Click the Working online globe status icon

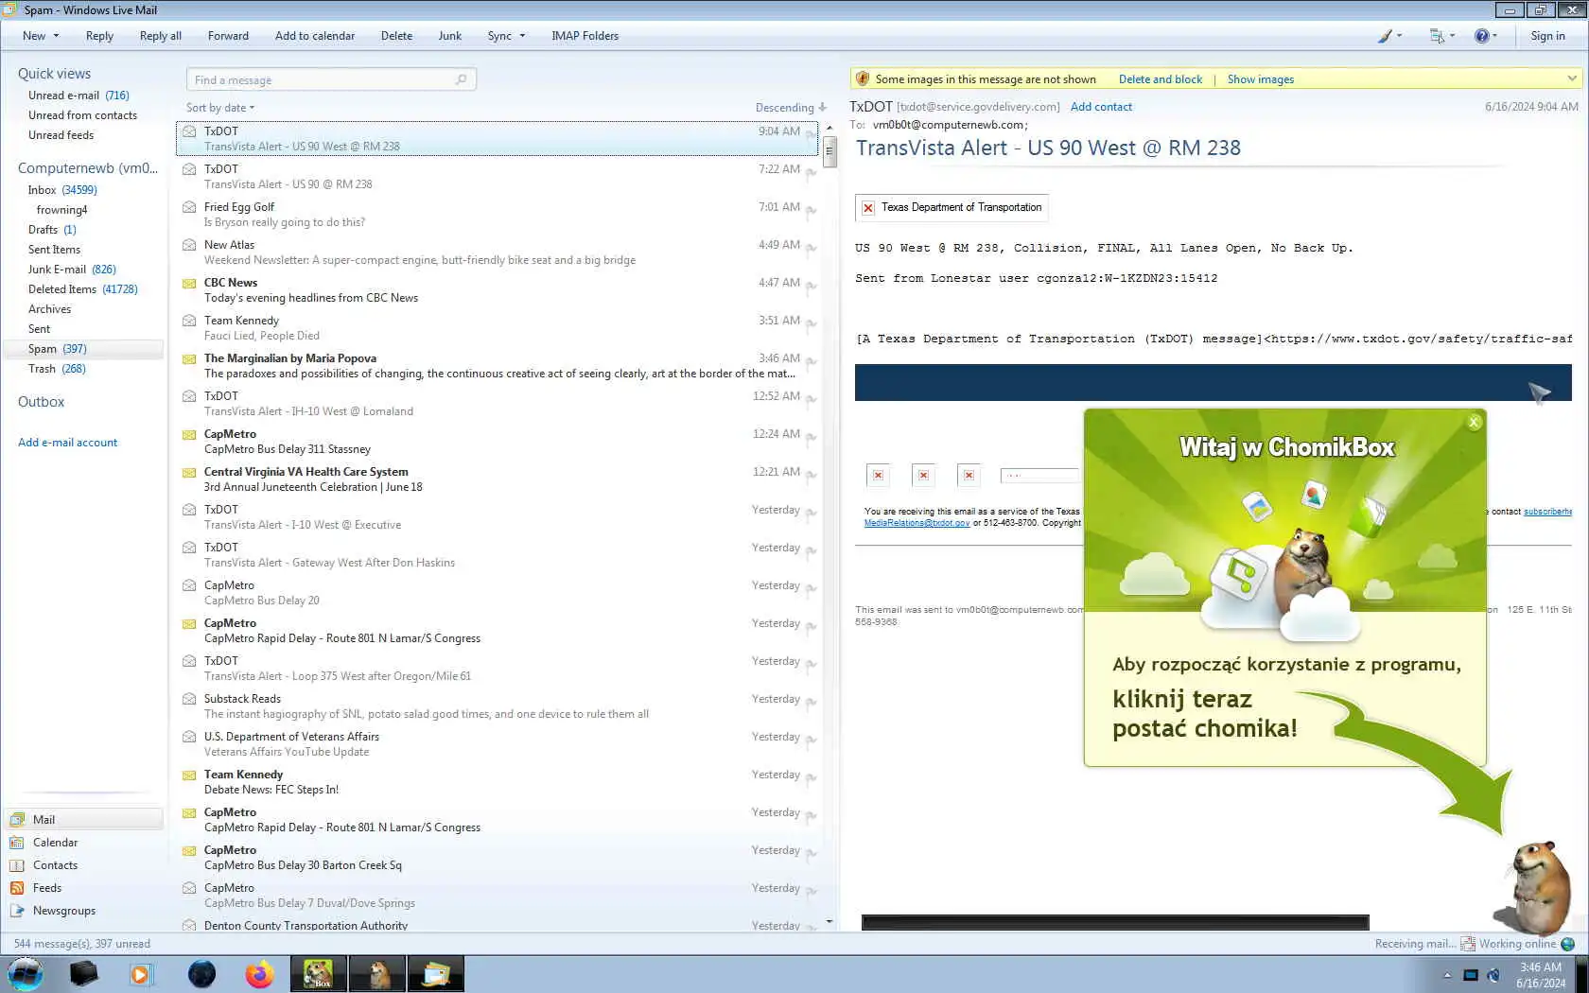pyautogui.click(x=1568, y=944)
